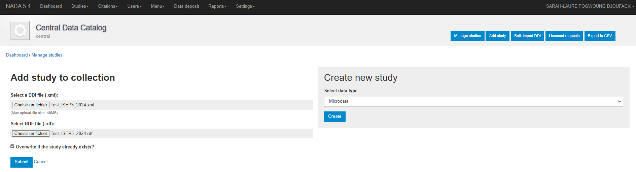Go to Dashboard in top navbar

tap(51, 6)
